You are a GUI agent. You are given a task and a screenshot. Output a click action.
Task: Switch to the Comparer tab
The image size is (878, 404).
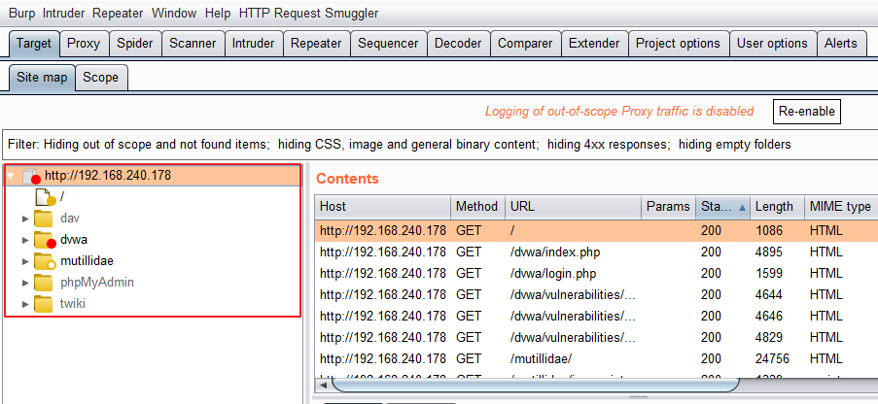pyautogui.click(x=525, y=44)
